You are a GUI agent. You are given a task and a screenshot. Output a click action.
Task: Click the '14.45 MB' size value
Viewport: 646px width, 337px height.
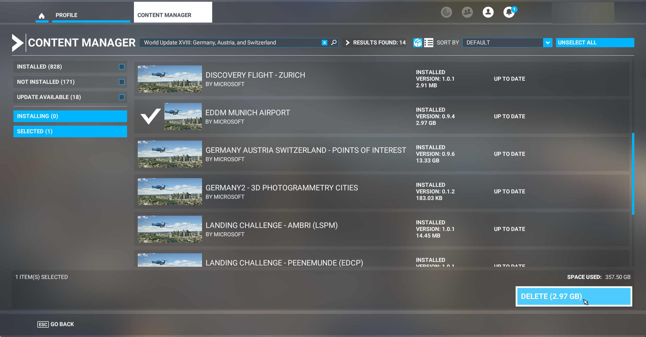click(428, 236)
